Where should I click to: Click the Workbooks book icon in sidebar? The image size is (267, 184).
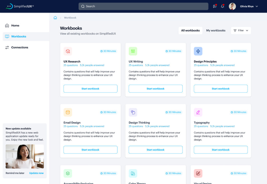click(x=7, y=36)
